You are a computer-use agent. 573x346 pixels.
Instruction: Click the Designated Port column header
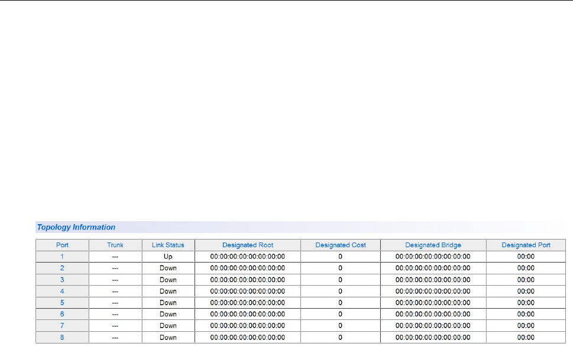coord(526,245)
